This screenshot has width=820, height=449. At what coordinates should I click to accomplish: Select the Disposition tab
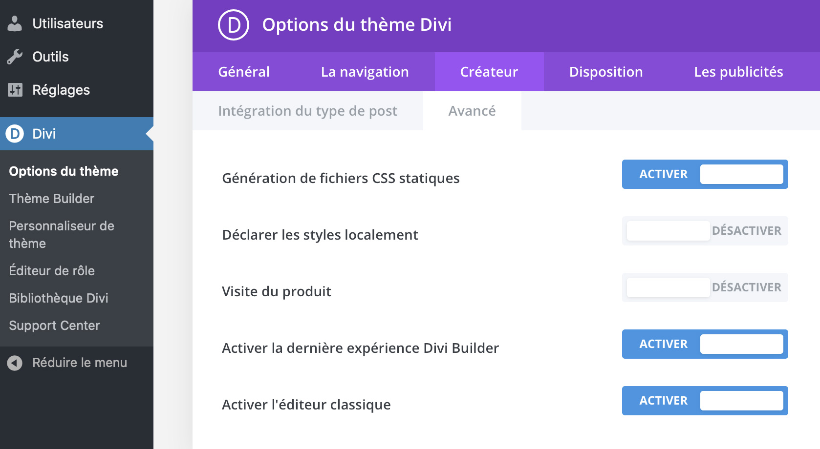[606, 72]
